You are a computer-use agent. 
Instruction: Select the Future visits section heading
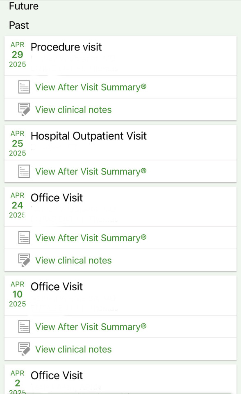[24, 6]
